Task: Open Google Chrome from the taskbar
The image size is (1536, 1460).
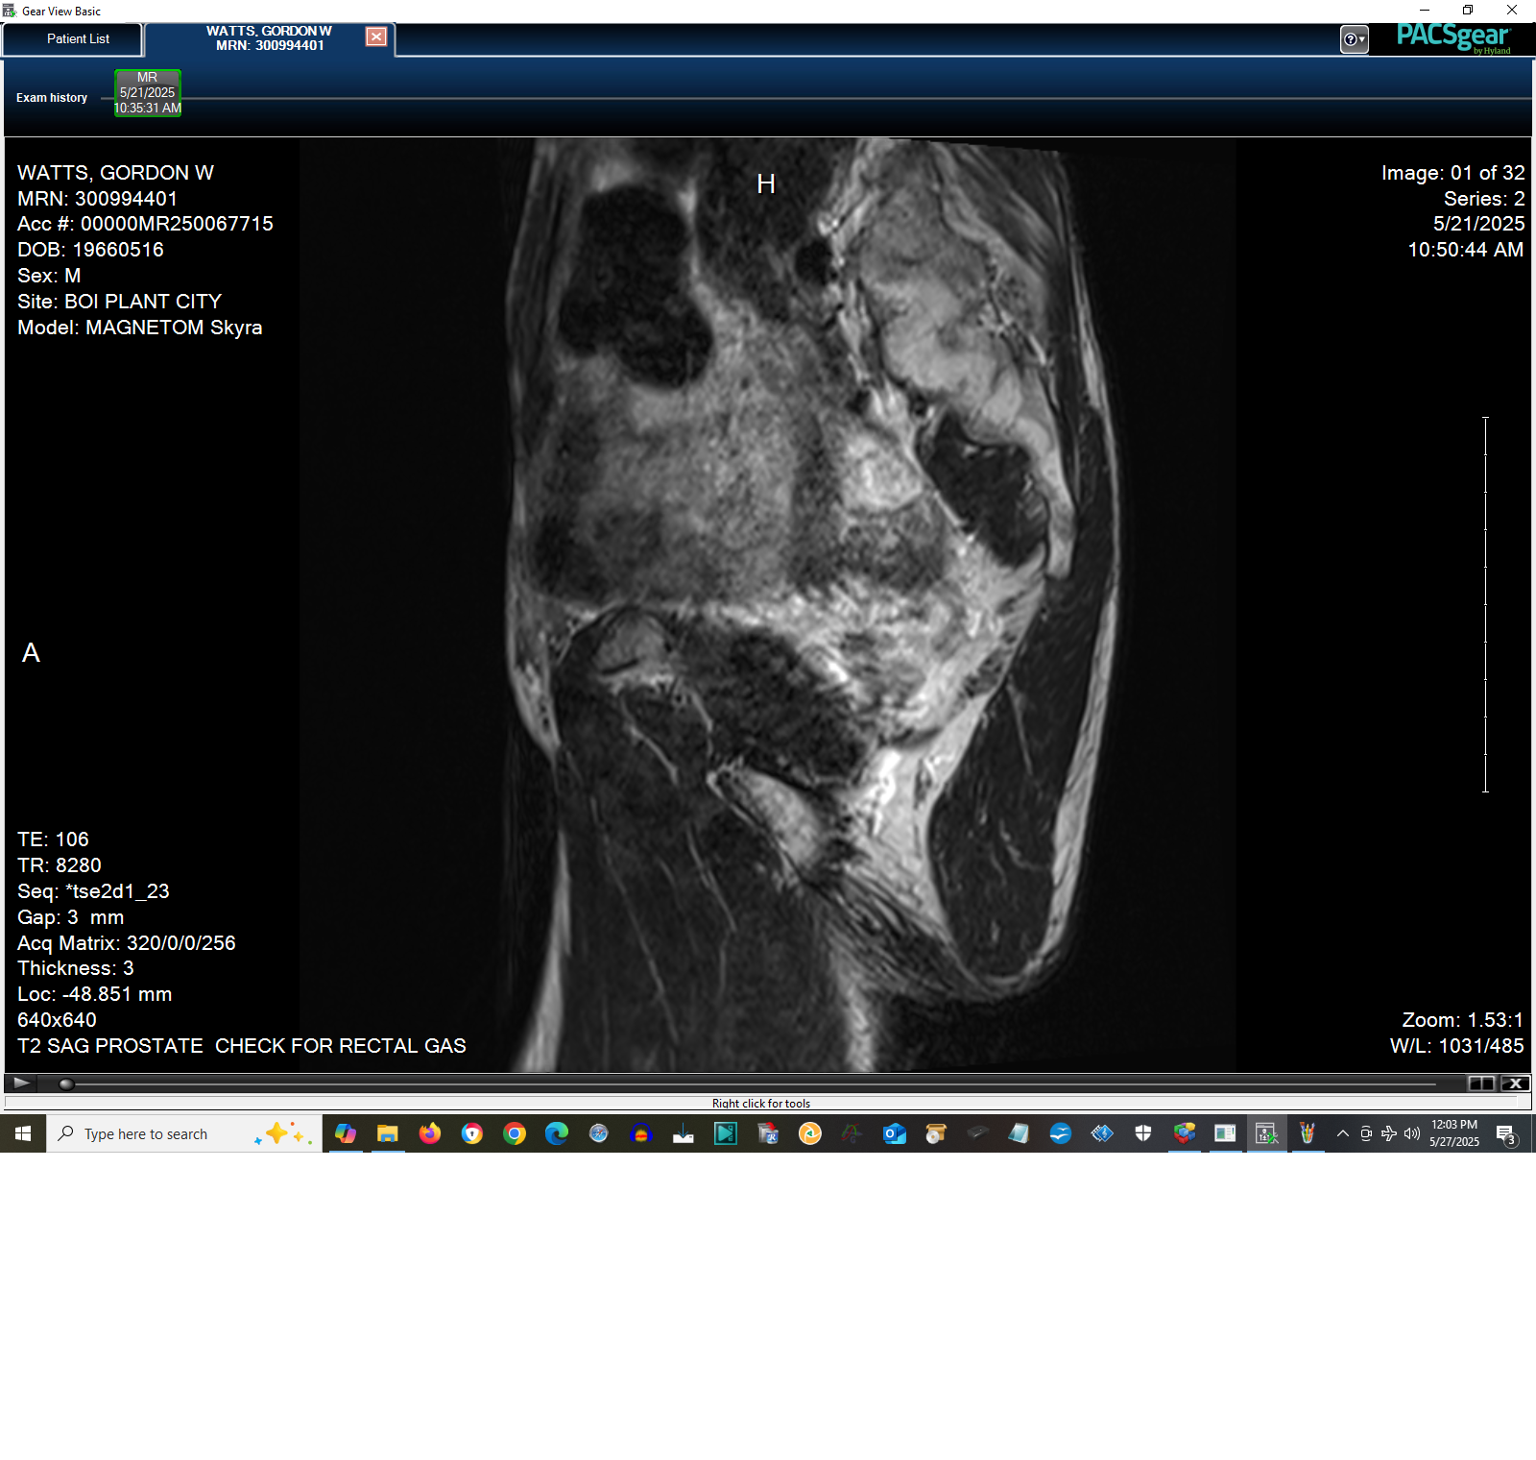Action: click(x=514, y=1133)
